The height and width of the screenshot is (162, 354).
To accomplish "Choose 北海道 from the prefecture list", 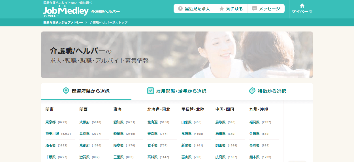I will (x=152, y=122).
